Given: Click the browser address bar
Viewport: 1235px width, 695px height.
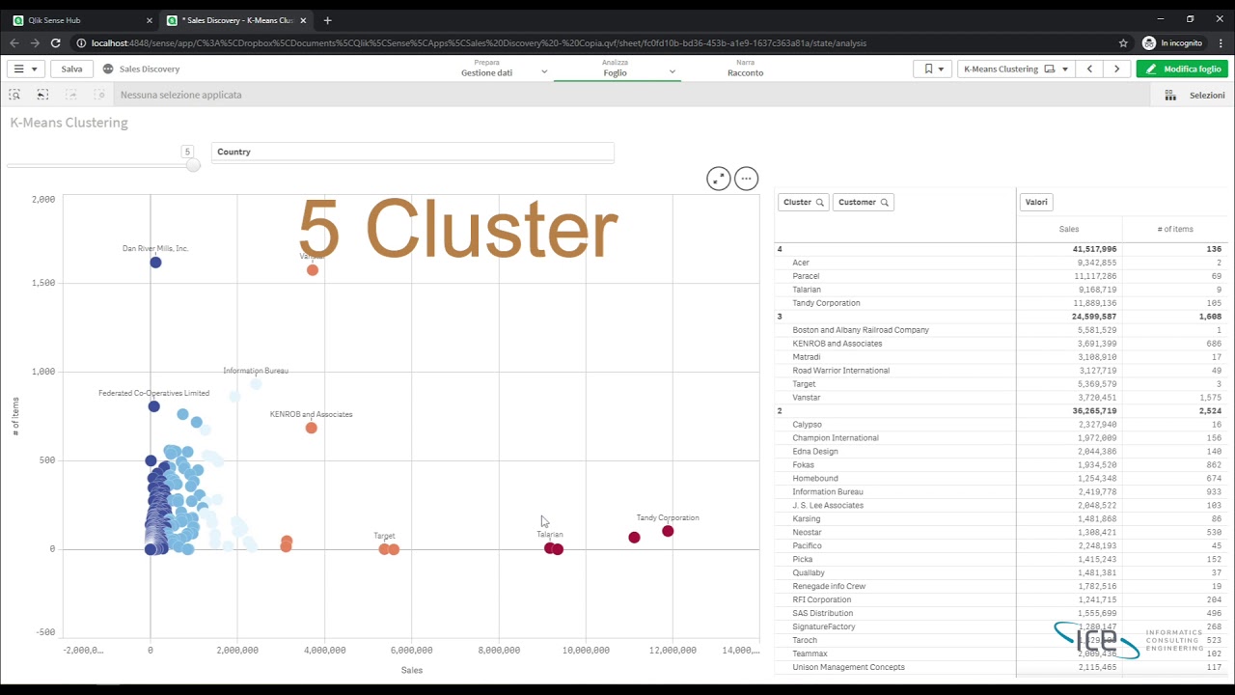Looking at the screenshot, I should click(x=593, y=42).
